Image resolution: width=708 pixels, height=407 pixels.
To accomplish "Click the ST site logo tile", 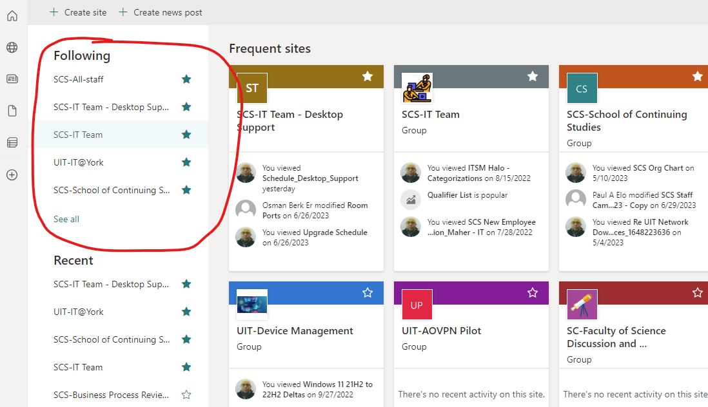I will 252,88.
